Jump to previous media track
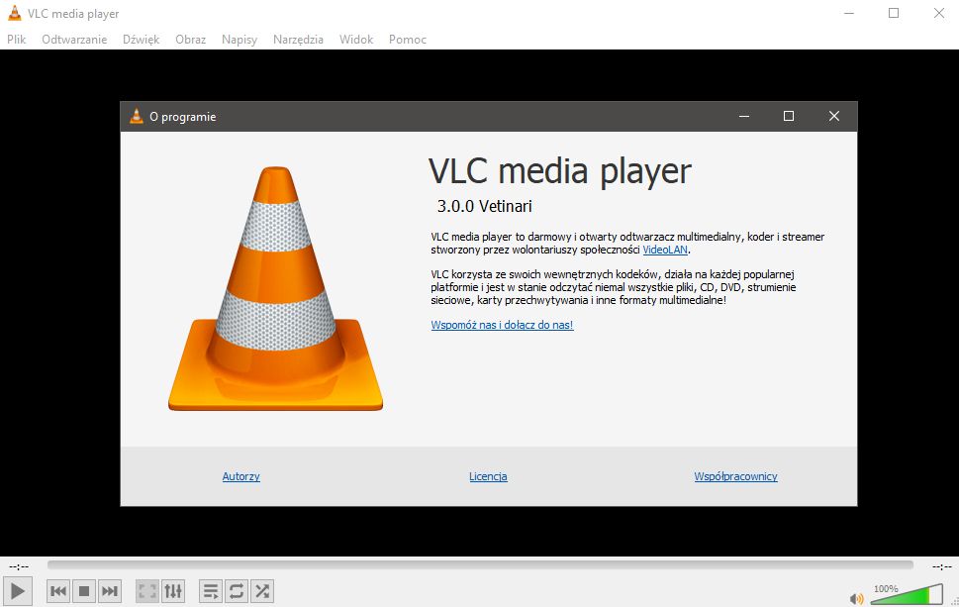This screenshot has width=959, height=607. pyautogui.click(x=58, y=591)
